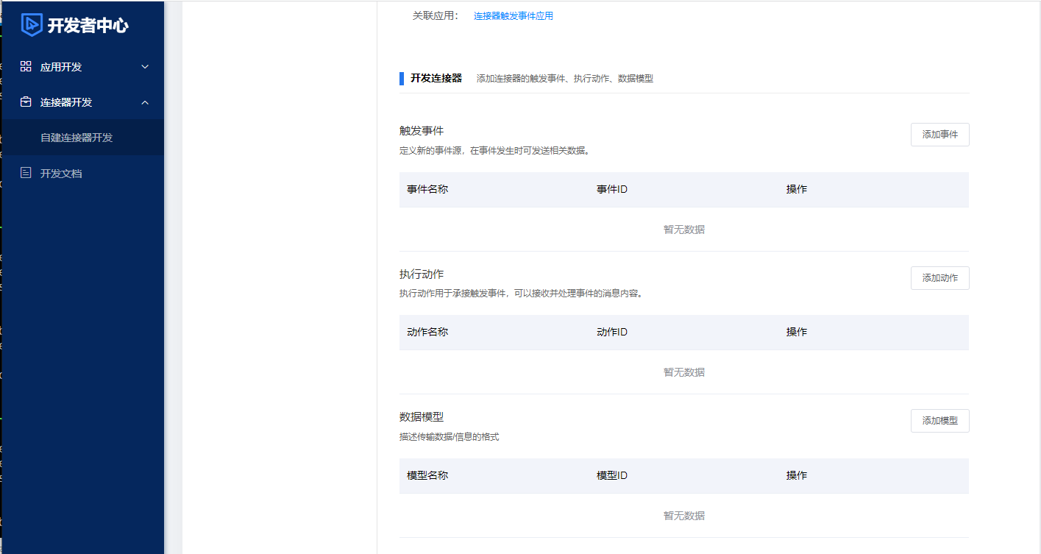Click the 事件名称 column header
The width and height of the screenshot is (1041, 554).
(427, 189)
